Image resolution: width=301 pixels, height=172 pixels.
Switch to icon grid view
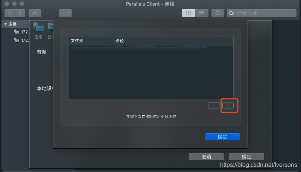point(189,13)
